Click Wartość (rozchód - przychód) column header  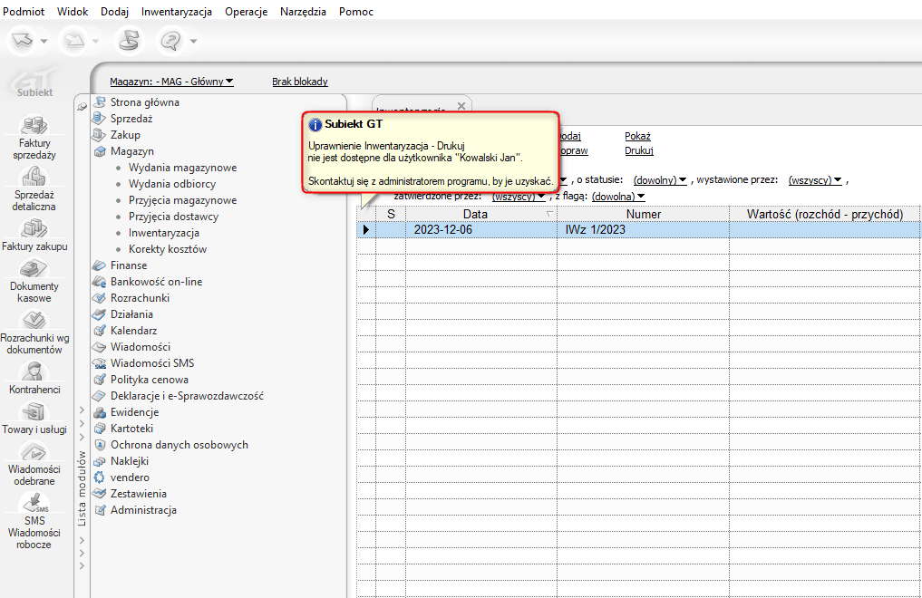[x=825, y=215]
